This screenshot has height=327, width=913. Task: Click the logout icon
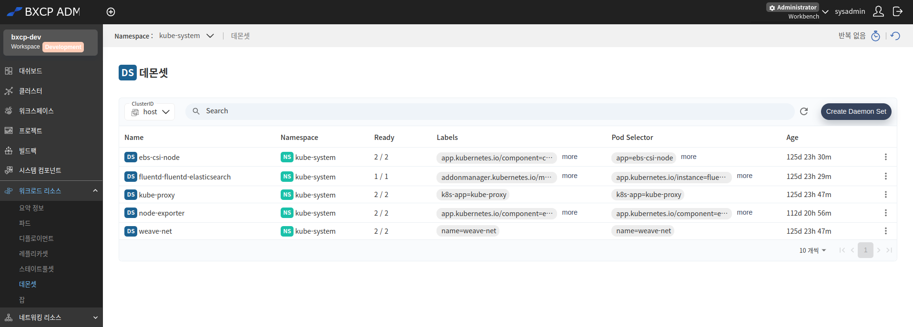pos(898,11)
